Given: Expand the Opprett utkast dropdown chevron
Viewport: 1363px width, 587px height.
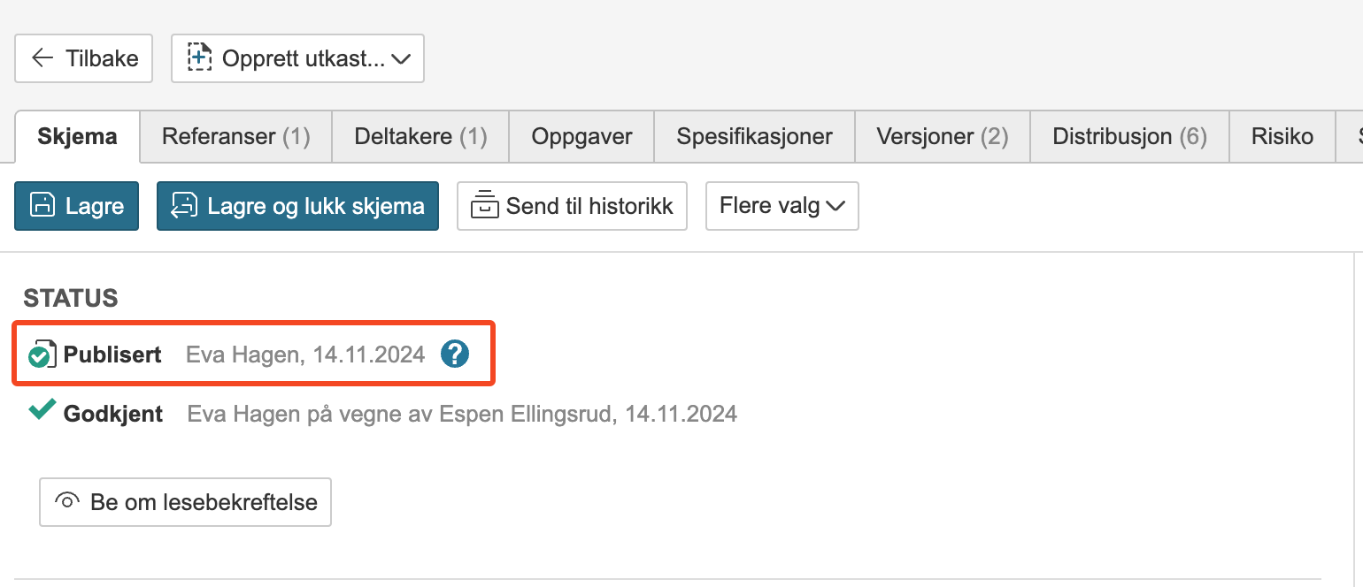Looking at the screenshot, I should click(401, 59).
